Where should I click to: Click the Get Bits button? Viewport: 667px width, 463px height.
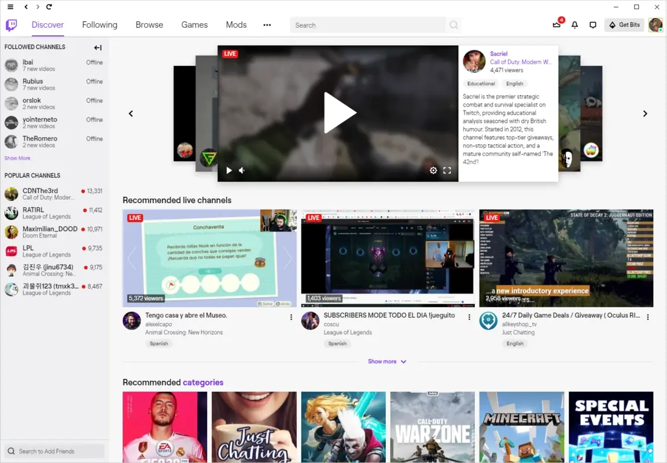(624, 25)
